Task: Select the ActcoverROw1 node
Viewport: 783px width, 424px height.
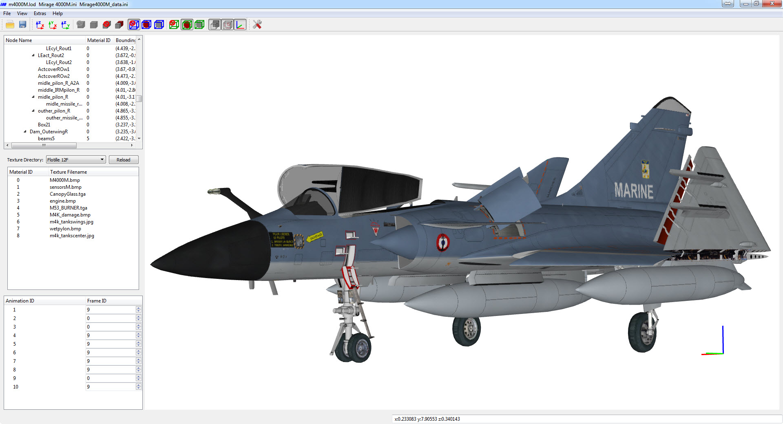Action: [54, 69]
